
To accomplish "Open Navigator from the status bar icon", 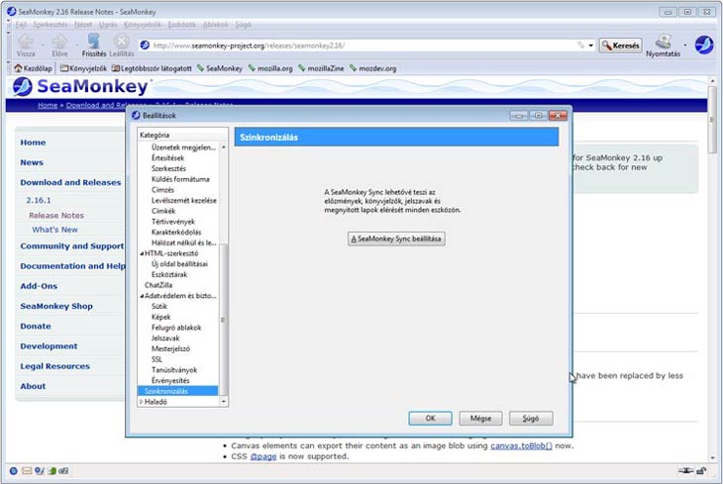I will (x=13, y=470).
